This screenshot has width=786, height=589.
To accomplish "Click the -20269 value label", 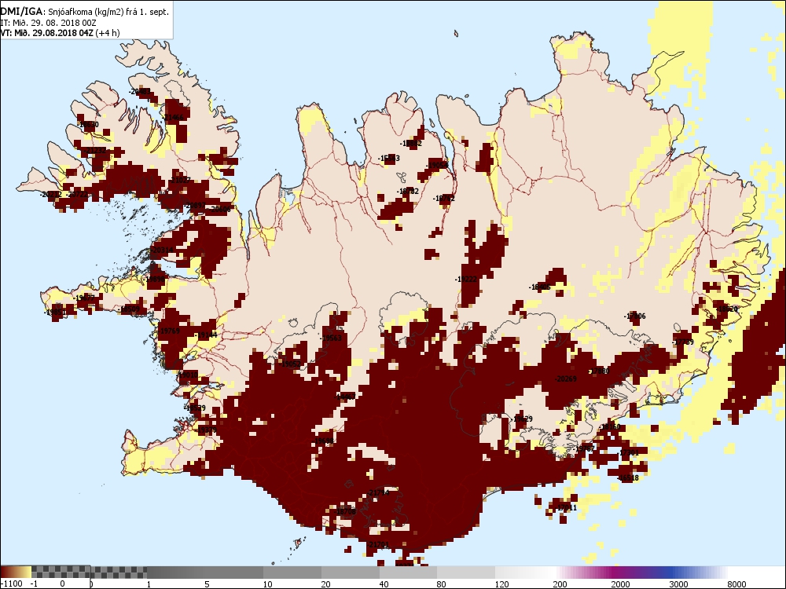I will (x=566, y=379).
